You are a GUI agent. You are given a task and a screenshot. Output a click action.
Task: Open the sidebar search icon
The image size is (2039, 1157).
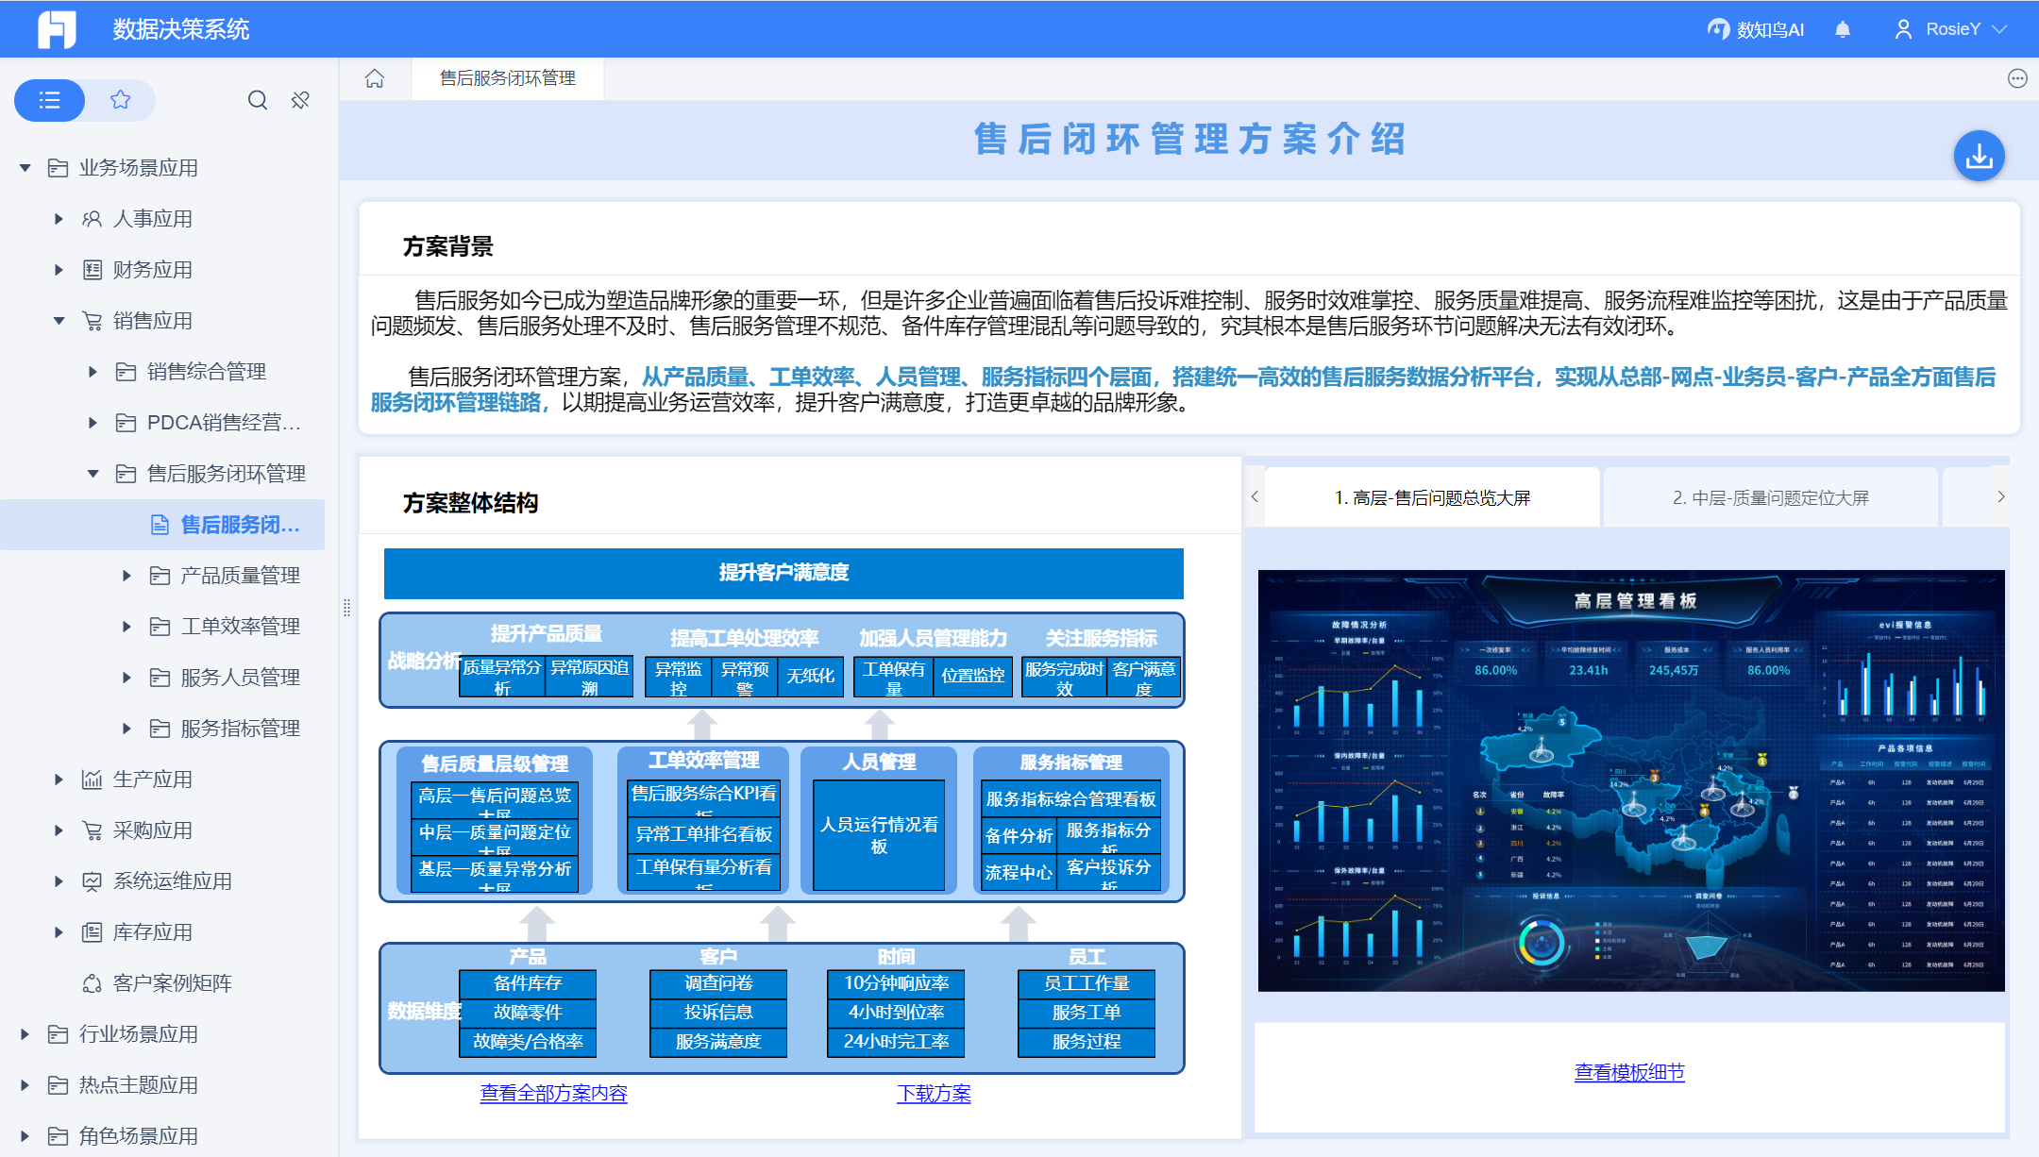pos(257,100)
